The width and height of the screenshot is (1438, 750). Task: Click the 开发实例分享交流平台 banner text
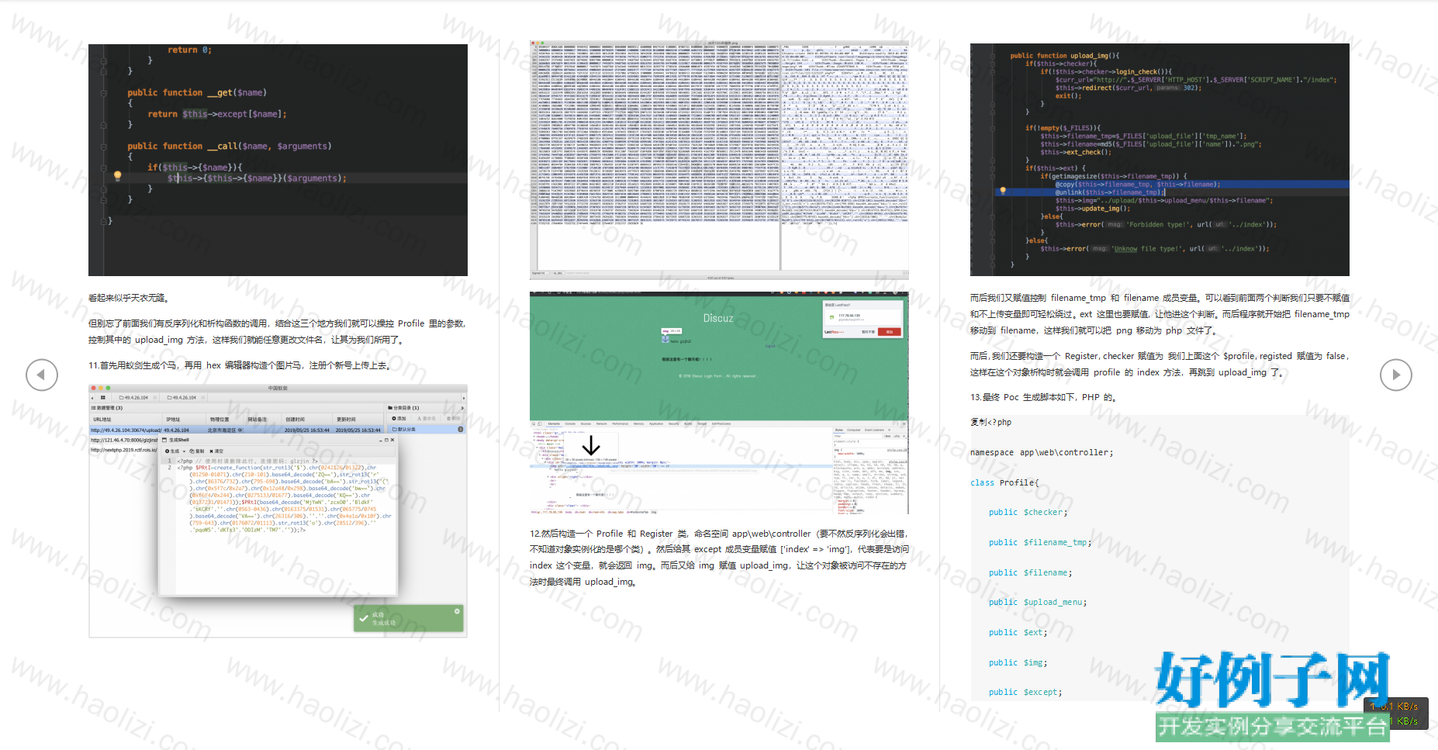[x=1272, y=727]
